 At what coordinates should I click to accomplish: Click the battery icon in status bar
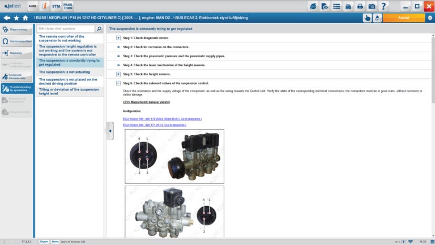(x=403, y=242)
